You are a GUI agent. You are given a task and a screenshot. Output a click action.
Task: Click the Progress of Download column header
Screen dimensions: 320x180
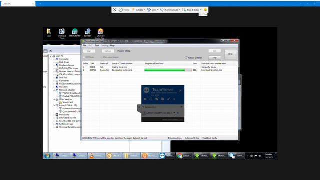point(154,63)
